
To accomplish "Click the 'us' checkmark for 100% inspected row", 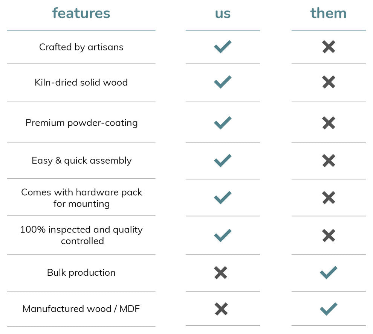I will [223, 235].
